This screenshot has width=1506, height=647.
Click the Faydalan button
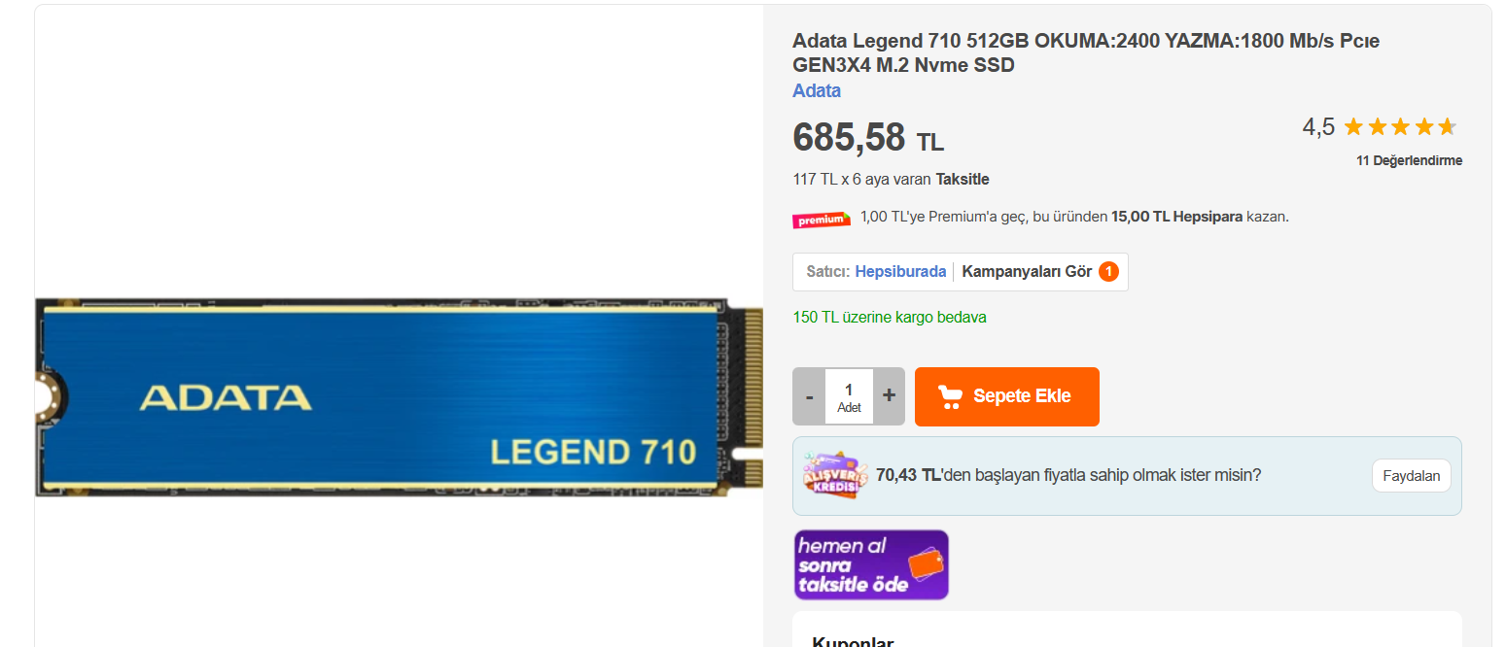1412,476
